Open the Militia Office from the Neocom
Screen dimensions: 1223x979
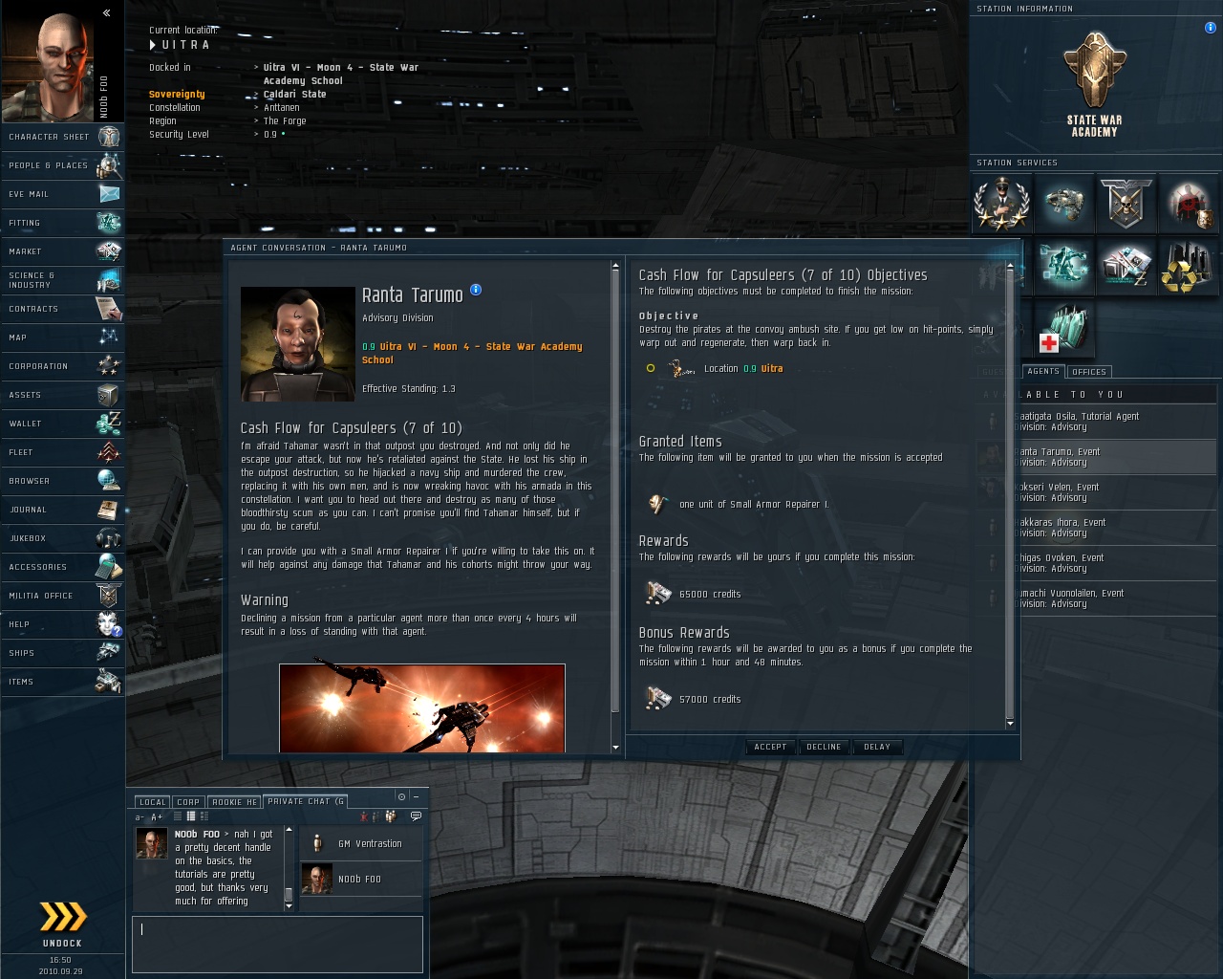(62, 596)
